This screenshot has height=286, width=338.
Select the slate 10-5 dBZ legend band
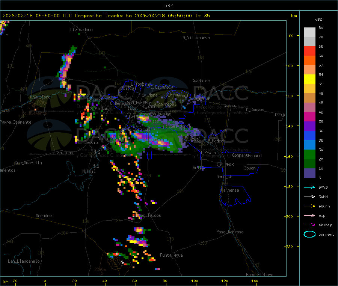[x=309, y=173]
